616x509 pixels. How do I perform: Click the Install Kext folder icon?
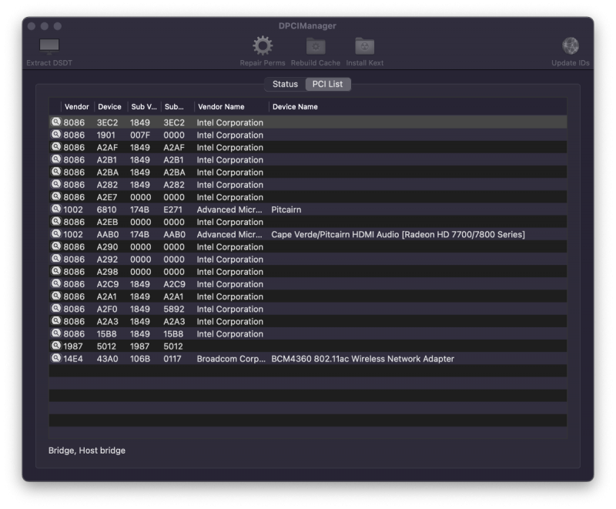pyautogui.click(x=364, y=46)
